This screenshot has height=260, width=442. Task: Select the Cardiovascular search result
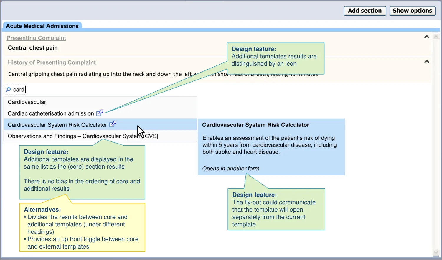(27, 102)
